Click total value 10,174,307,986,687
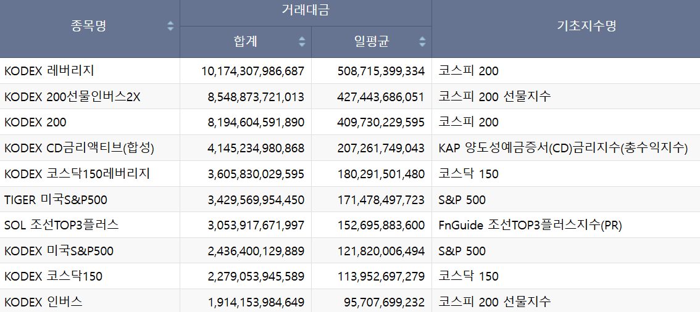This screenshot has height=312, width=700. coord(252,72)
